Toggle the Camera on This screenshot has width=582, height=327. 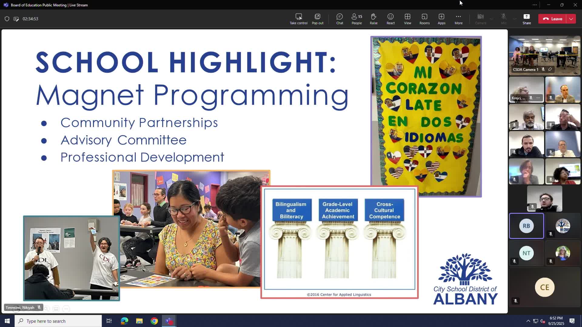pos(480,19)
